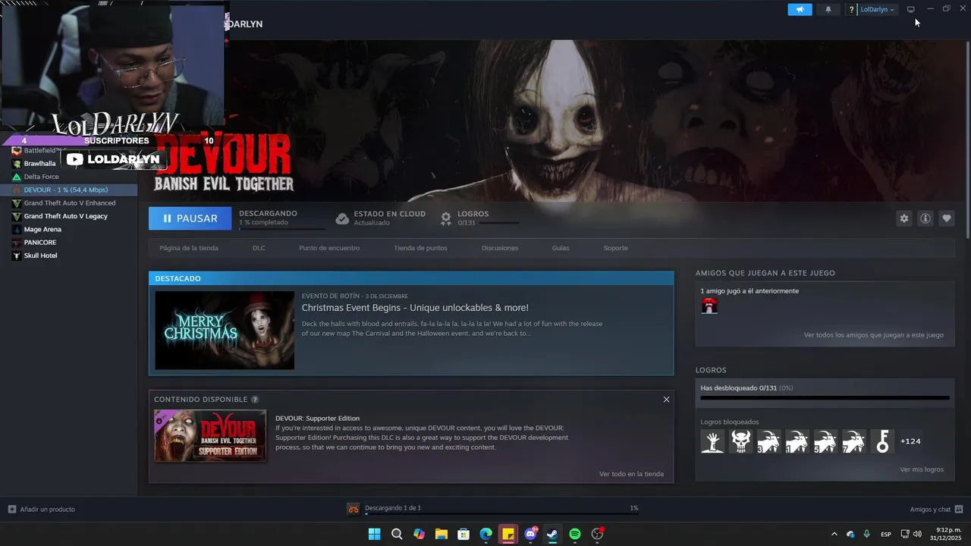Expand the LolDarlyn account dropdown
The image size is (971, 546).
click(878, 10)
